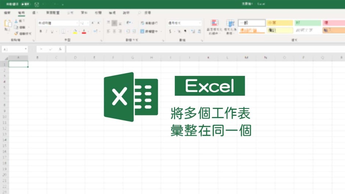Open the font name dropdown
This screenshot has height=194, width=345.
(x=58, y=23)
